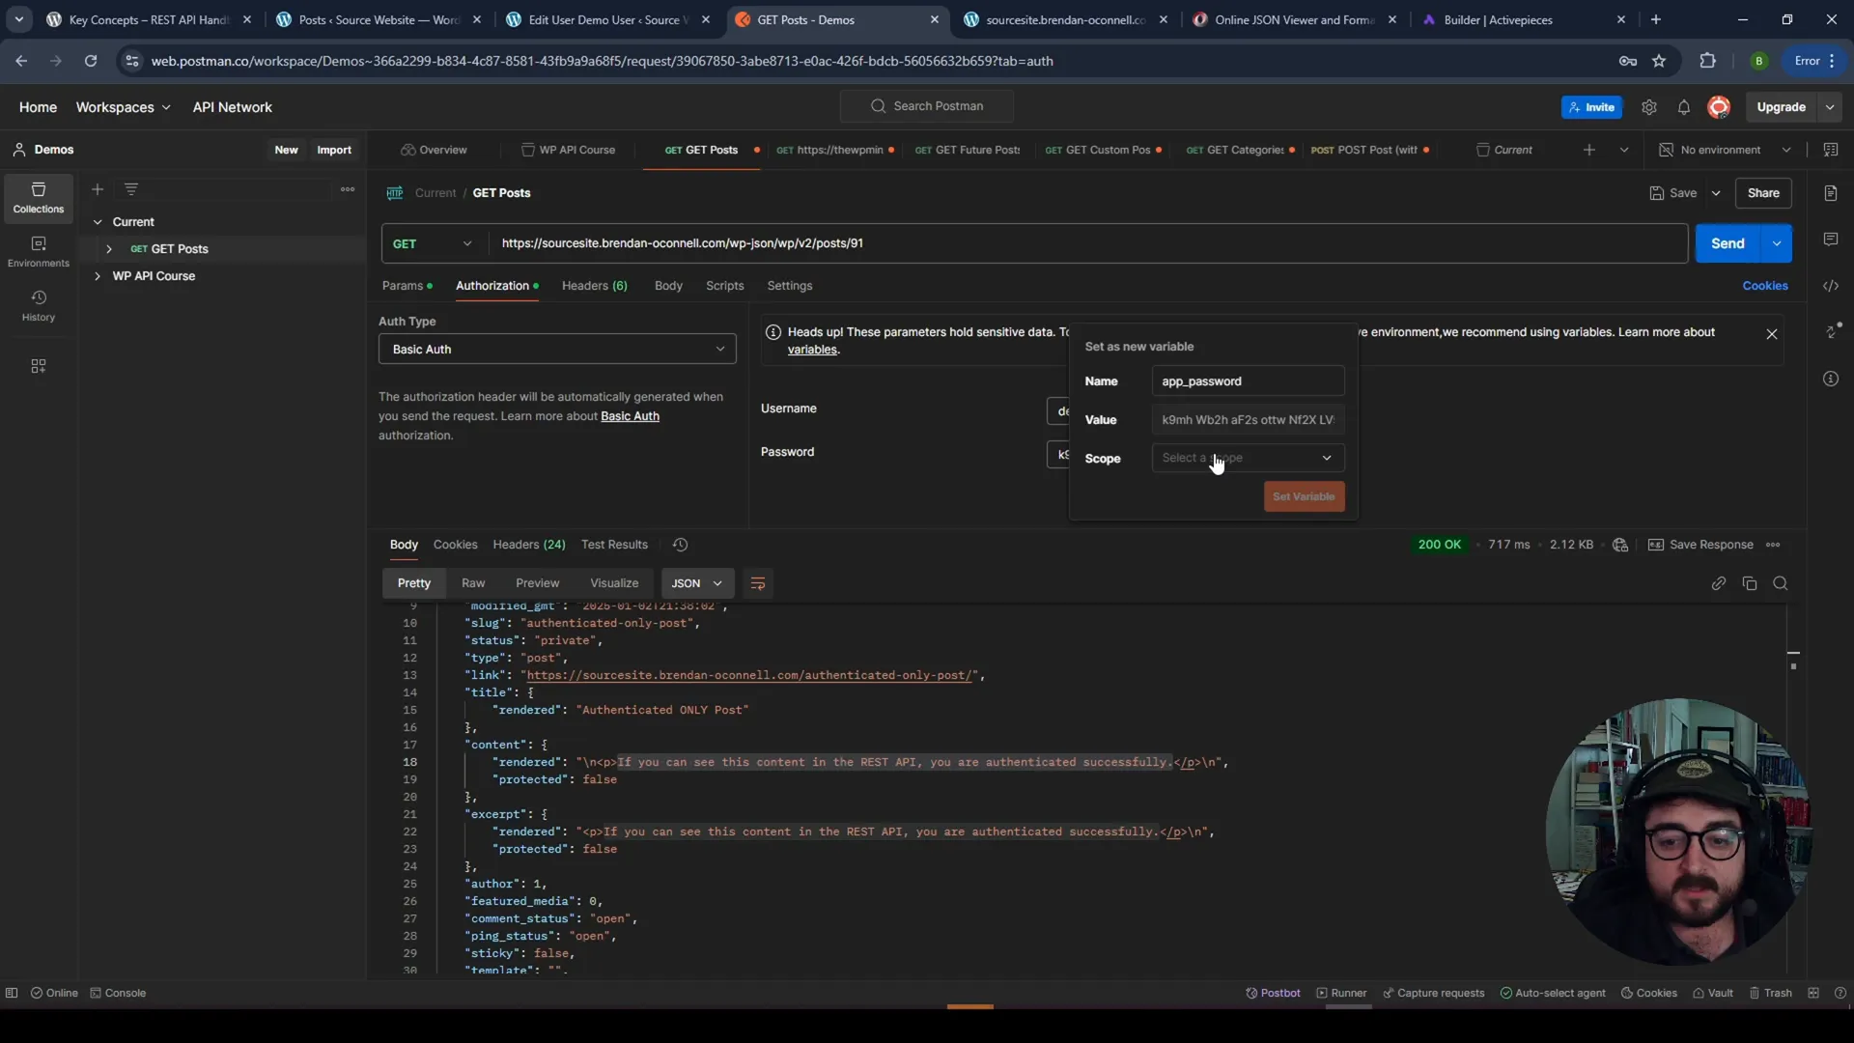Viewport: 1854px width, 1043px height.
Task: Switch to the request Body tab
Action: point(668,286)
